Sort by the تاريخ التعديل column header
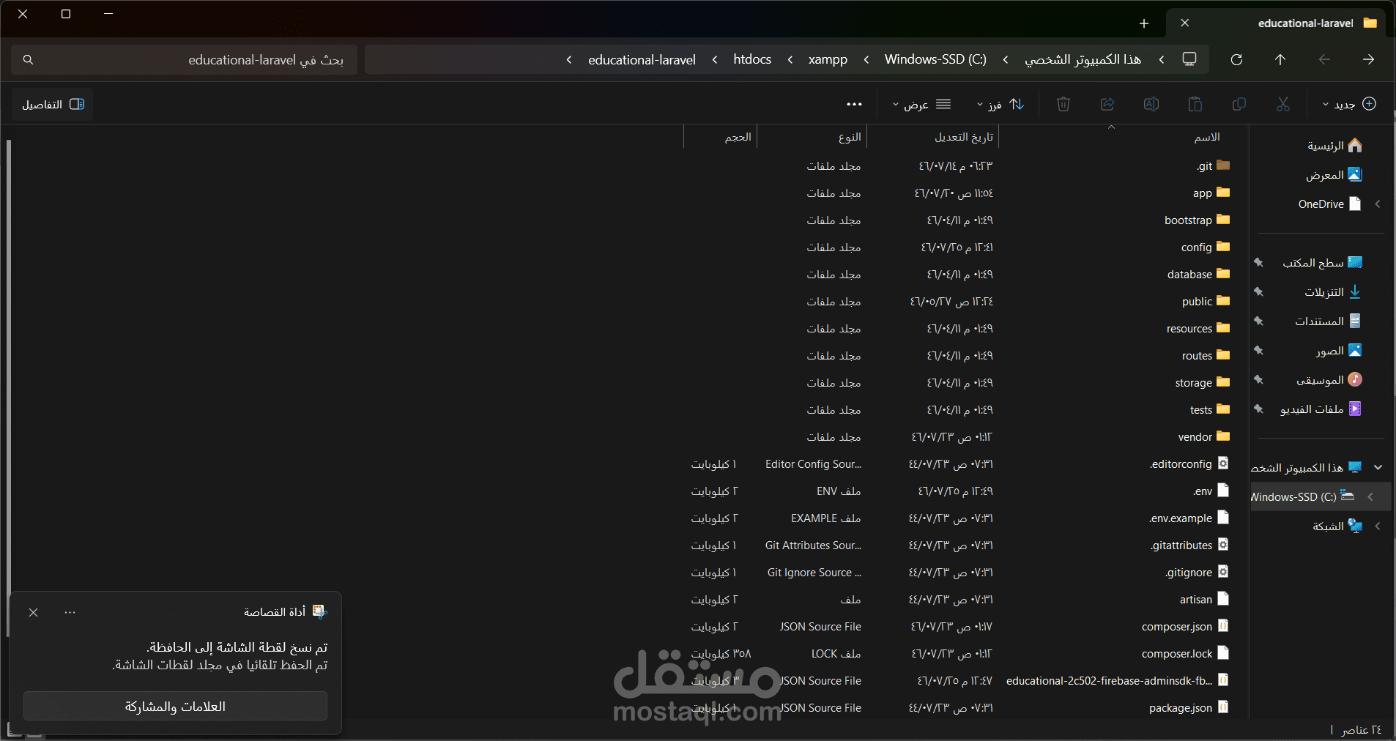 tap(932, 137)
